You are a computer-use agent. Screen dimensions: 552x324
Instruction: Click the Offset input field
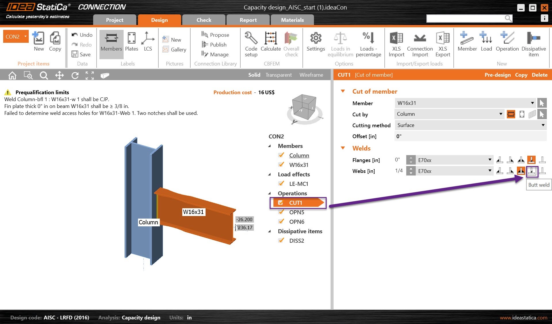click(x=470, y=136)
